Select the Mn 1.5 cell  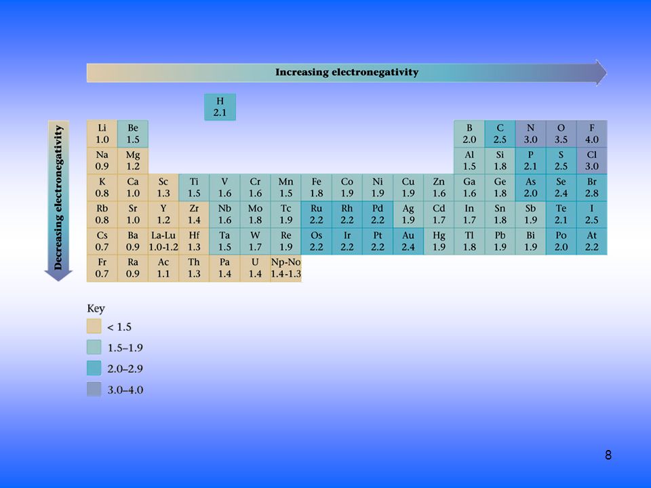pyautogui.click(x=285, y=188)
